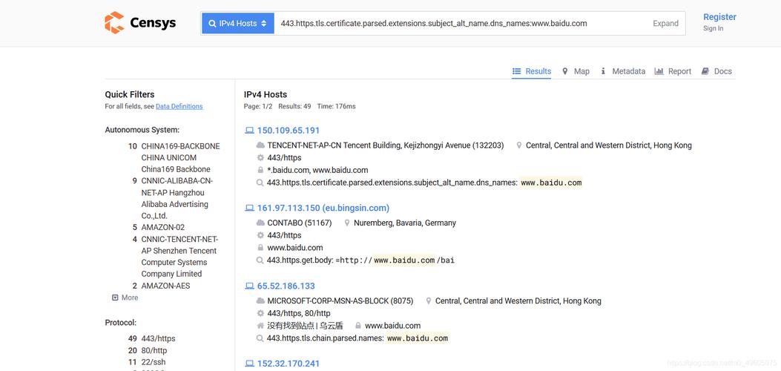Click the lock icon beside *.baidu.com, www.baidu.com
The width and height of the screenshot is (781, 371).
tap(260, 170)
